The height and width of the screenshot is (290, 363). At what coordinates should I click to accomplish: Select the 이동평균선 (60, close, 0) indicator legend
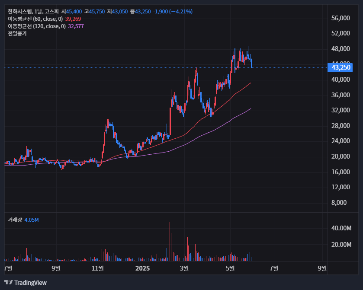click(x=35, y=19)
